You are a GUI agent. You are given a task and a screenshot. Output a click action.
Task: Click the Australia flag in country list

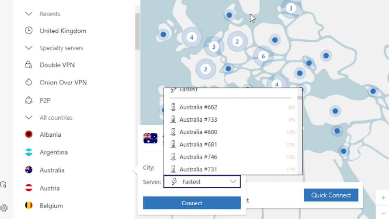(x=29, y=170)
